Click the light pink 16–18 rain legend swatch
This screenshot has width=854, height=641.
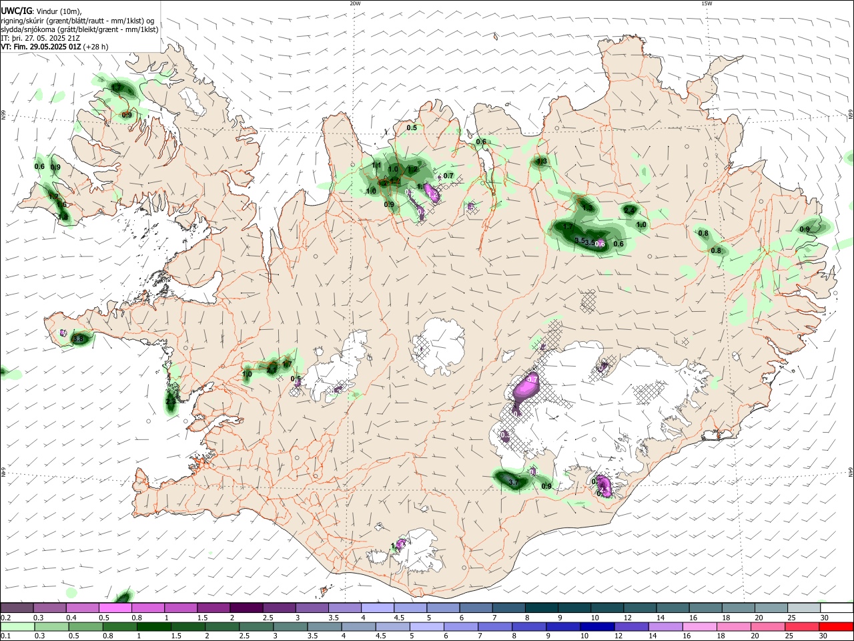click(699, 626)
